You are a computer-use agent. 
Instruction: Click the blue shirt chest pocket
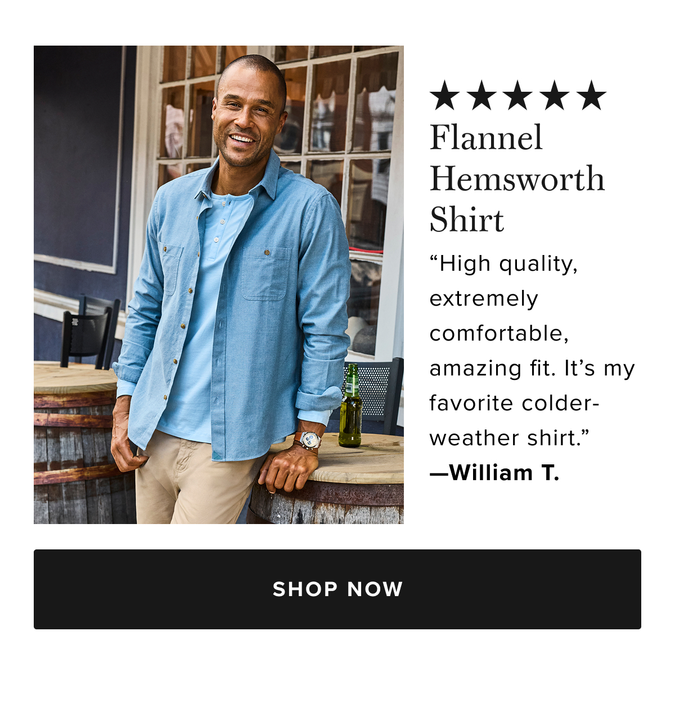265,273
